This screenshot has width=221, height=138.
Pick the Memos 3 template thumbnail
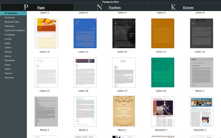click(x=85, y=112)
